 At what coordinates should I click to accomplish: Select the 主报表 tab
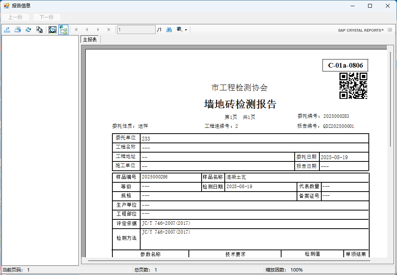(90, 39)
